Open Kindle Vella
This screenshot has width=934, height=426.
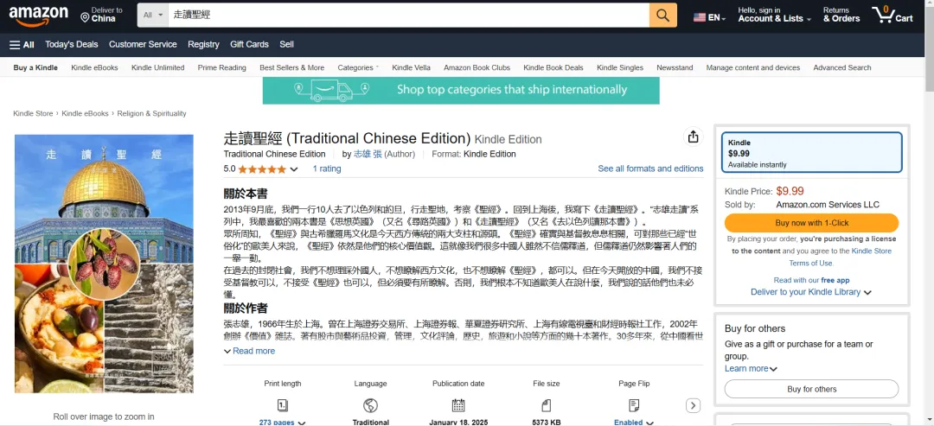pyautogui.click(x=411, y=67)
